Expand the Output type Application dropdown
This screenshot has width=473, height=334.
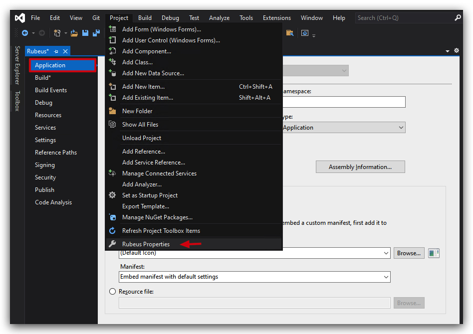(401, 128)
